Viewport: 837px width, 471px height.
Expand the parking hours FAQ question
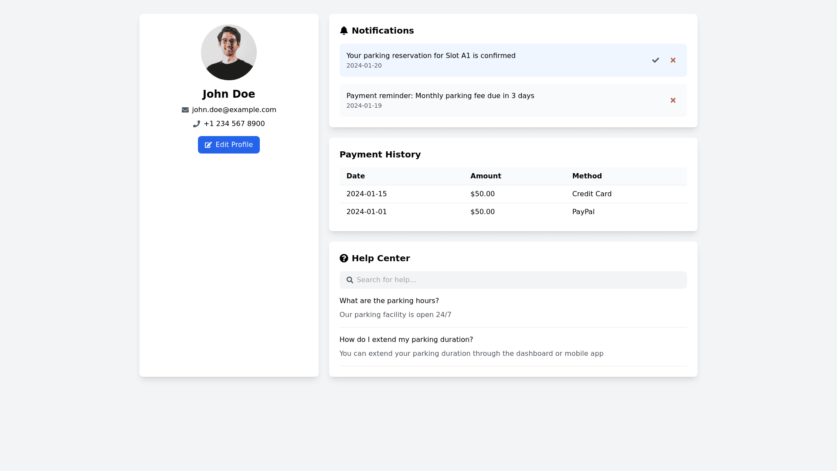coord(389,301)
